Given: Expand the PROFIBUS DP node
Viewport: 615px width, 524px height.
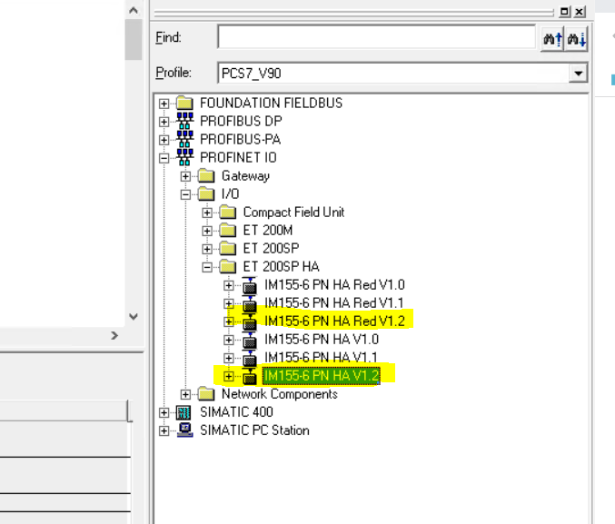Looking at the screenshot, I should point(164,122).
